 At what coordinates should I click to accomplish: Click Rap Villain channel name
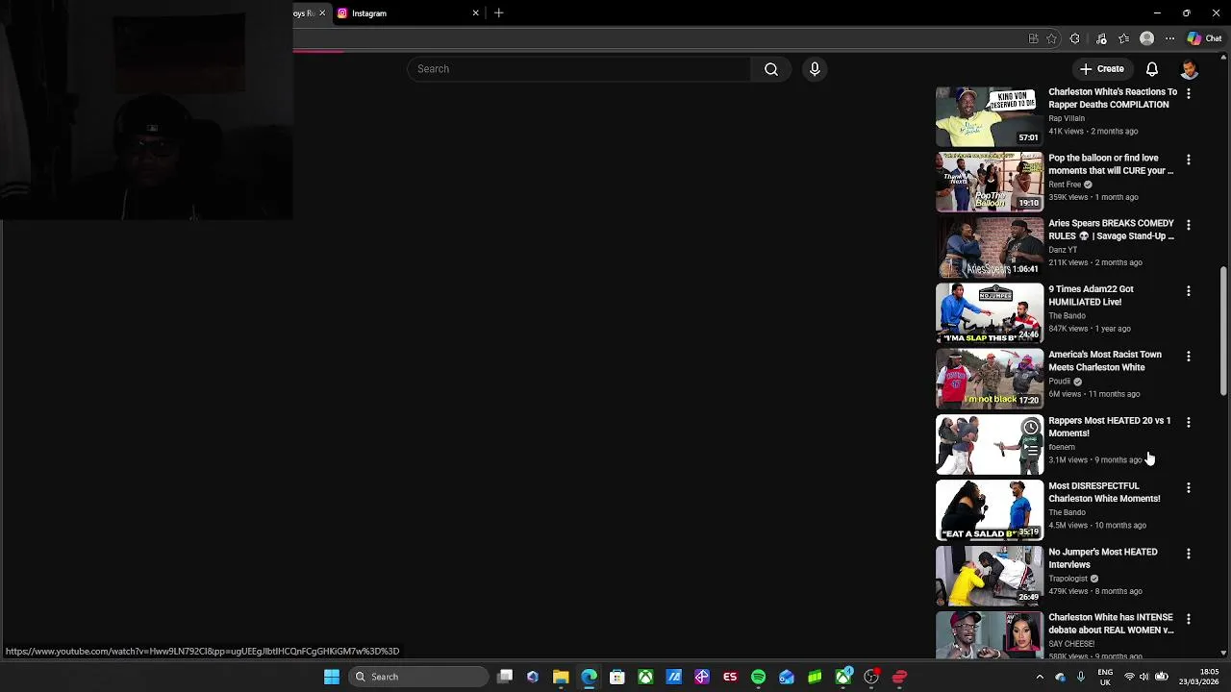point(1067,118)
